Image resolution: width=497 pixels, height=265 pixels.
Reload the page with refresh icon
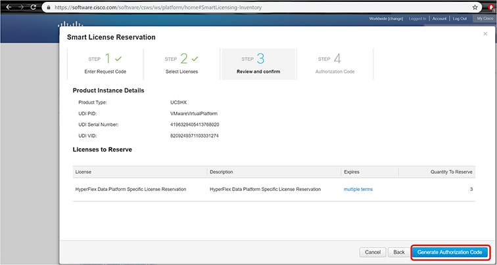tap(34, 7)
